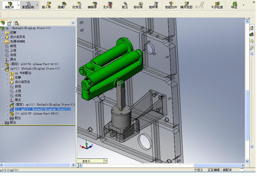Open the 装配体 (Assembly) toolbar tab
Viewport: 257px width, 192px height.
(x=9, y=5)
